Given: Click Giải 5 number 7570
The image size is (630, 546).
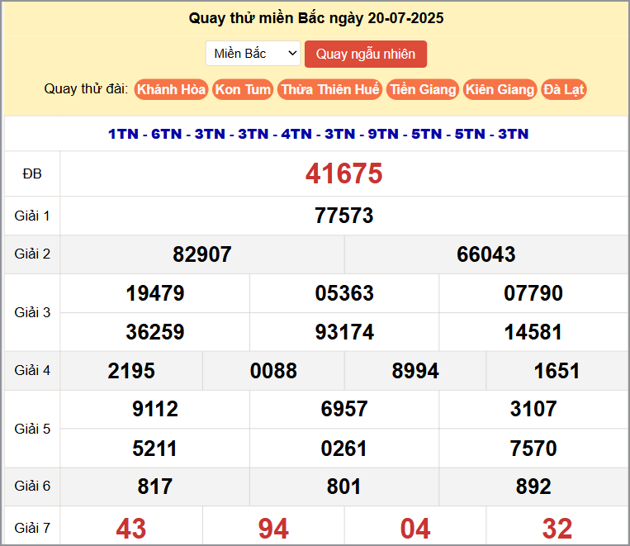Looking at the screenshot, I should point(533,448).
